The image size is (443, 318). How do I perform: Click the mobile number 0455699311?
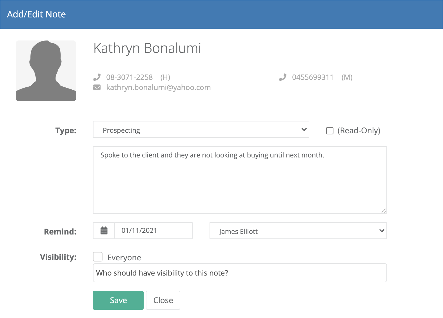pos(313,77)
